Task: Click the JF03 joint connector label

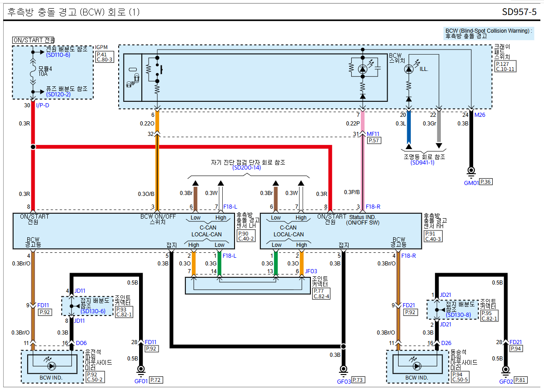Action: click(311, 271)
